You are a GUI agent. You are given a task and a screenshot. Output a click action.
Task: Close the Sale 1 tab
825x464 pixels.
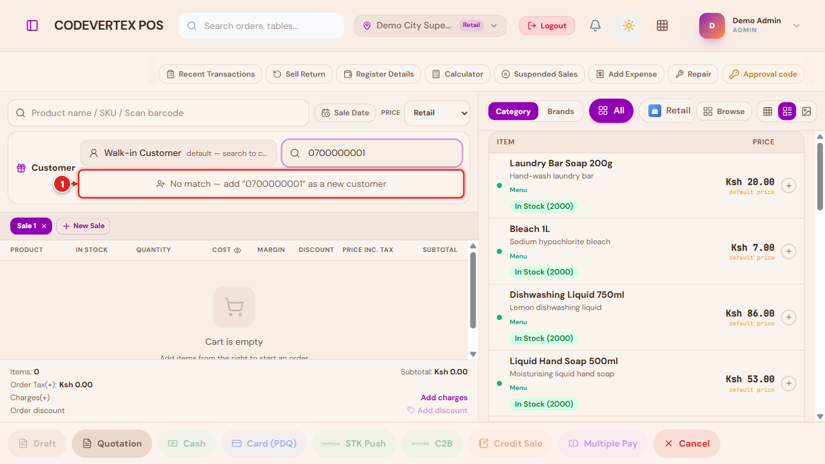[x=44, y=226]
